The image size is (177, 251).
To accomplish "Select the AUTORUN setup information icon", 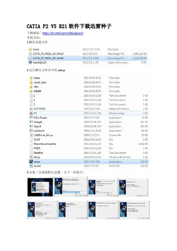I will (x=31, y=109).
